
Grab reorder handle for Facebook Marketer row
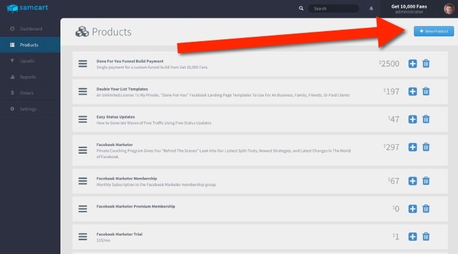coord(83,150)
